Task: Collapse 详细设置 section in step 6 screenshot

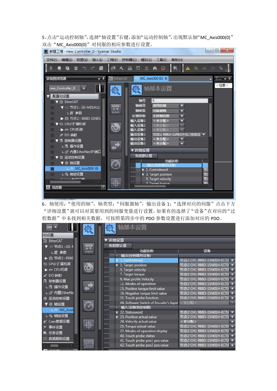Action: 106,240
